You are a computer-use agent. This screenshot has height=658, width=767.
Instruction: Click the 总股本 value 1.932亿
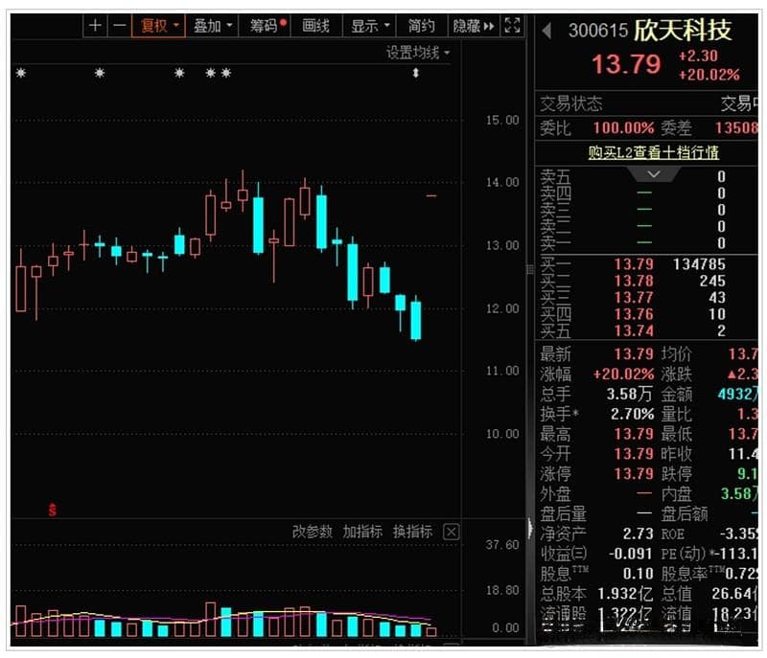(625, 594)
